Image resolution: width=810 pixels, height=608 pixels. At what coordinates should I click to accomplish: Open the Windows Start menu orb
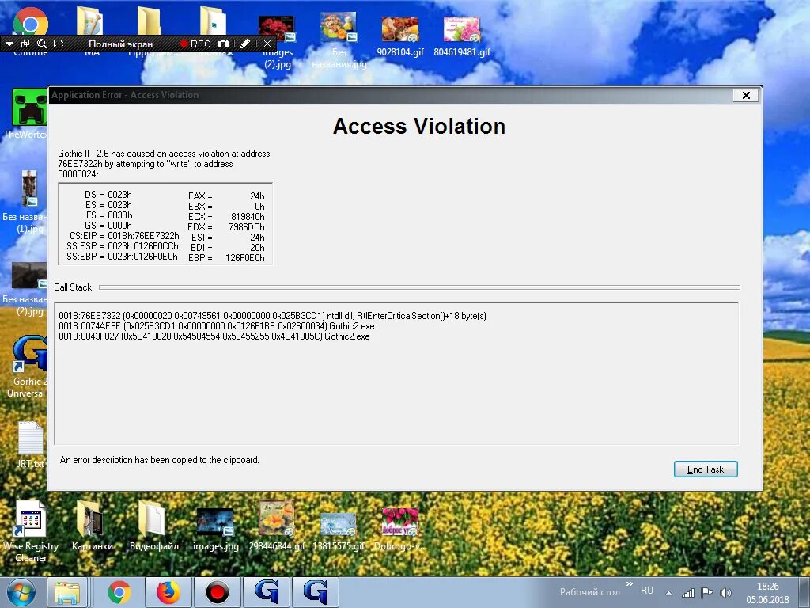tap(21, 592)
